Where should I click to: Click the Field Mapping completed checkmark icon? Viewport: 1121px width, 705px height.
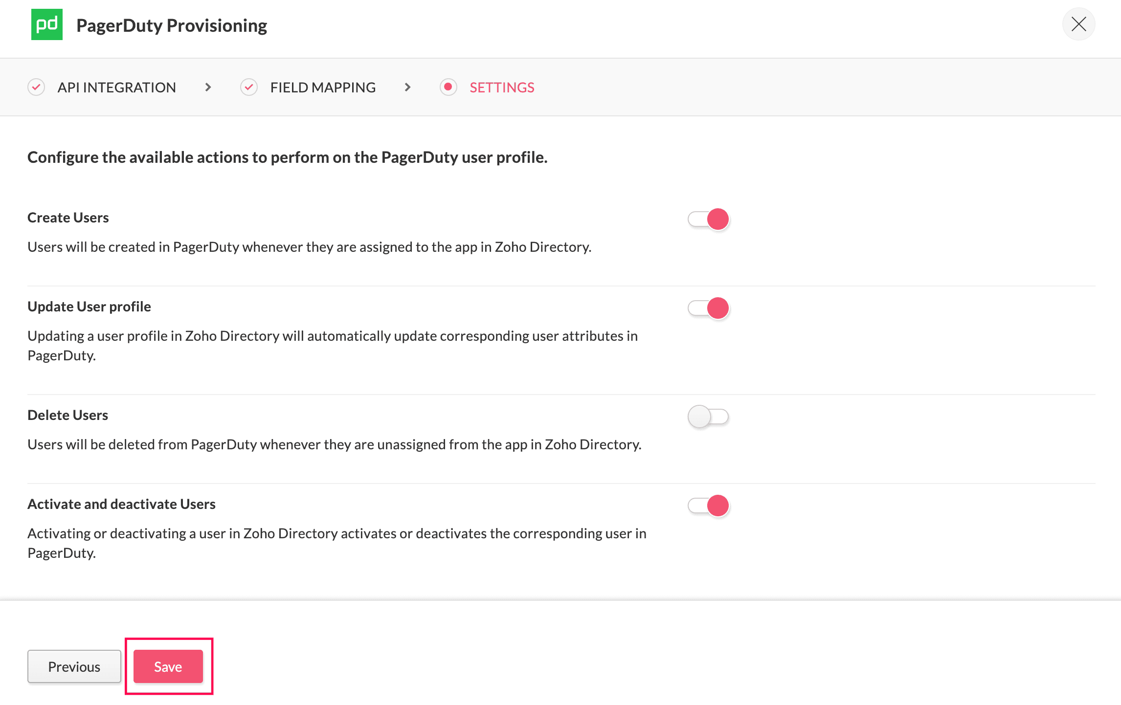(x=249, y=88)
